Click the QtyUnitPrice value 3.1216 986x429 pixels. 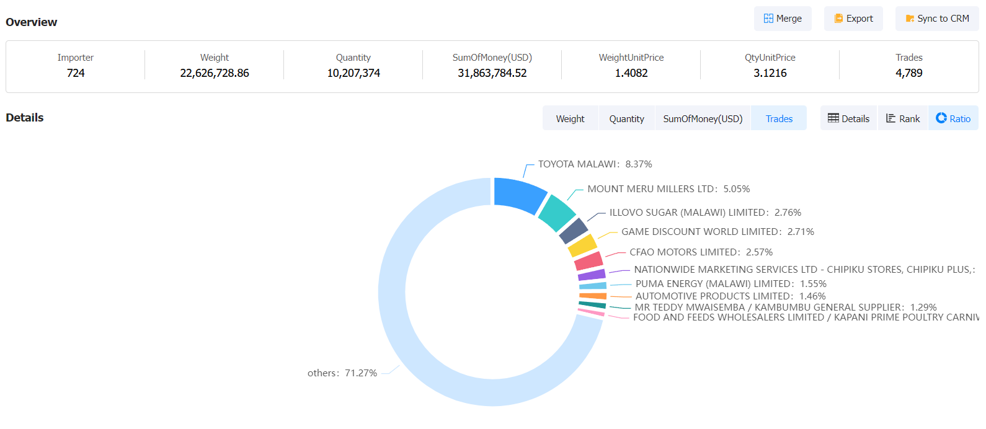pyautogui.click(x=770, y=73)
